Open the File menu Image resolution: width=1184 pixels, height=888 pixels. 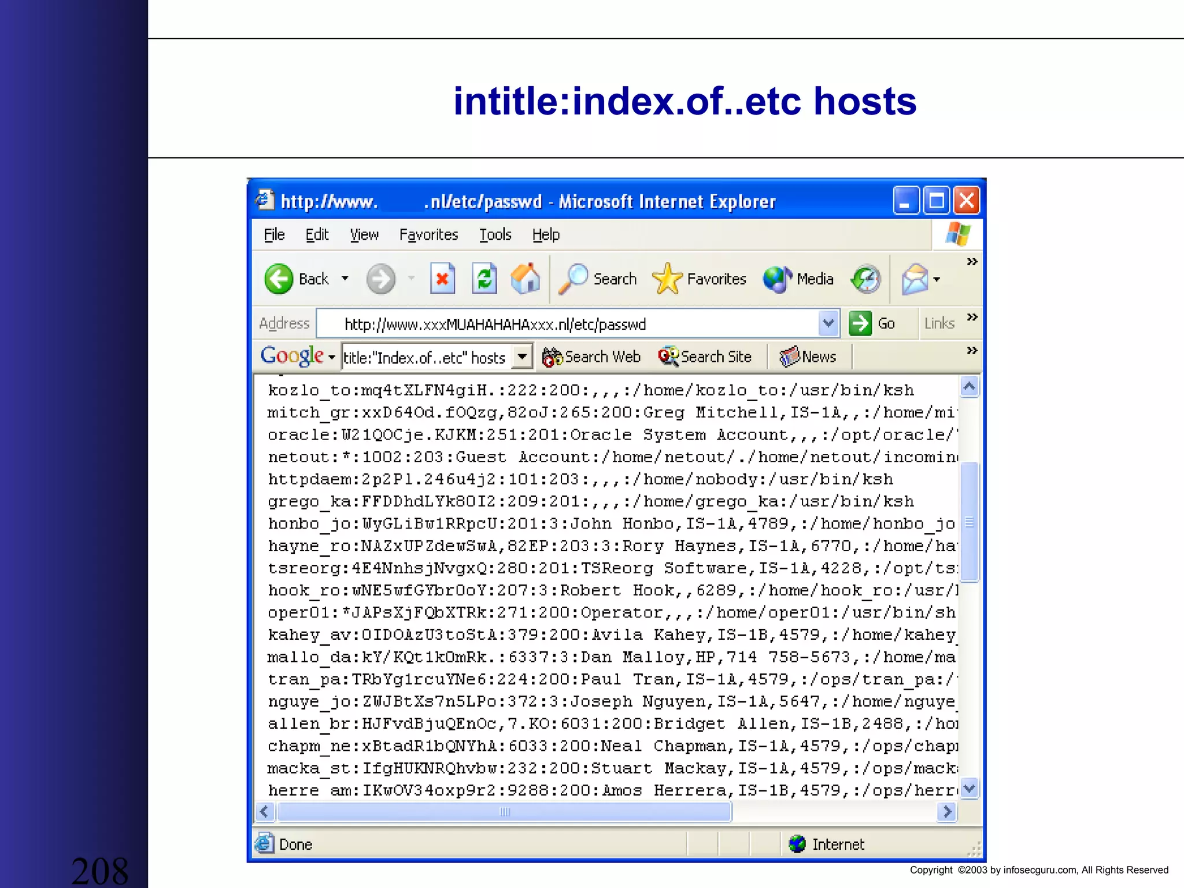(x=274, y=235)
